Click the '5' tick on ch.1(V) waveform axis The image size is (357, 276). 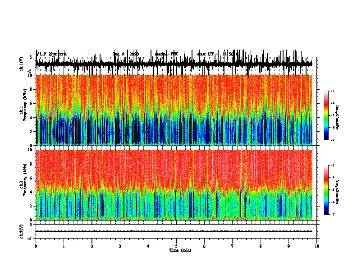(31, 57)
